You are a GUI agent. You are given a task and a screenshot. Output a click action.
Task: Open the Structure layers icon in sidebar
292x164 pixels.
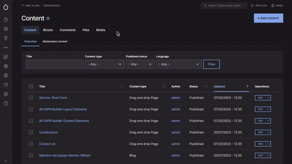5,29
